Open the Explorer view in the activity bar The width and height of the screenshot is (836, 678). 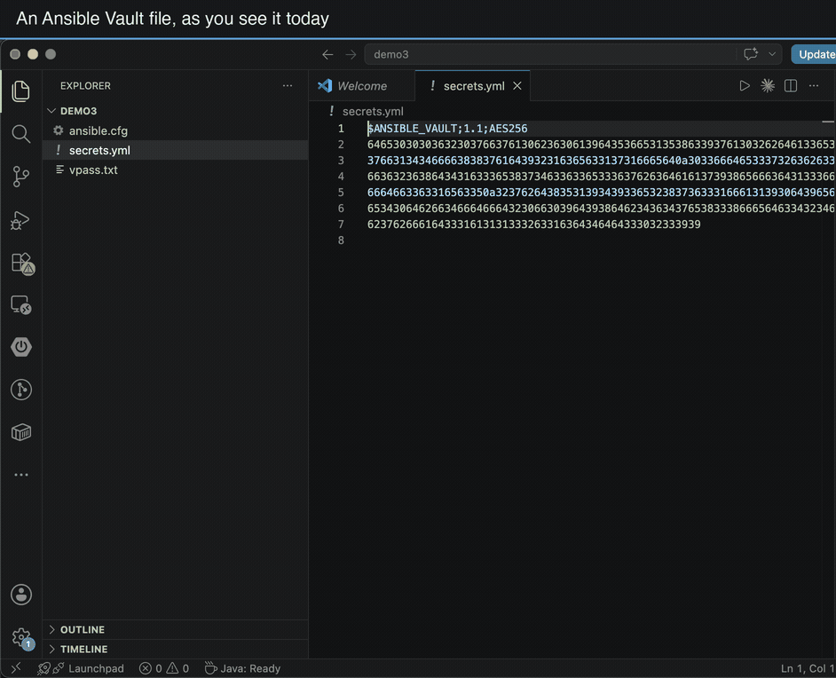pyautogui.click(x=20, y=91)
